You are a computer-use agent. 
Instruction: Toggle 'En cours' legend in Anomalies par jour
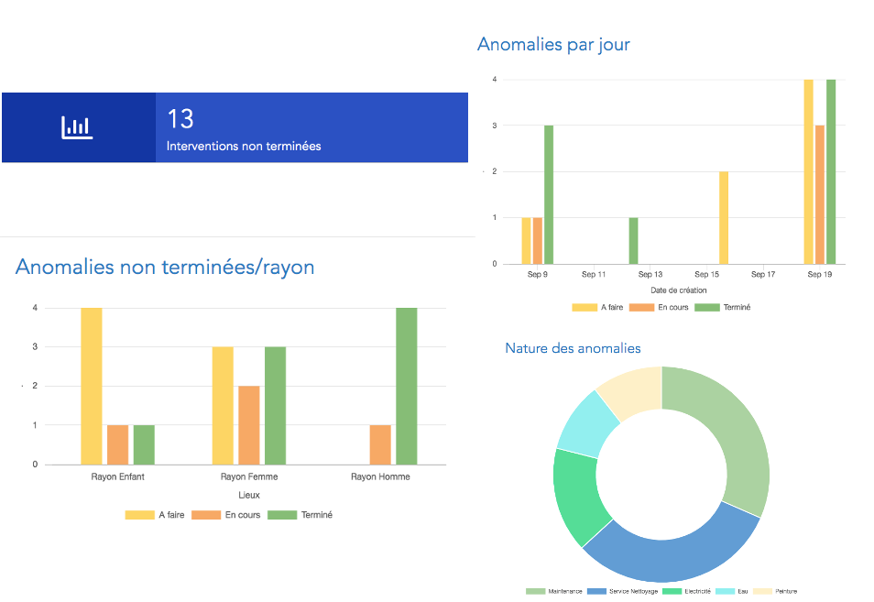pyautogui.click(x=659, y=307)
